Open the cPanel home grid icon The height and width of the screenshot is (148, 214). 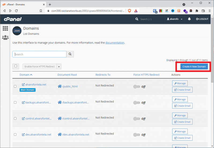(x=5, y=28)
